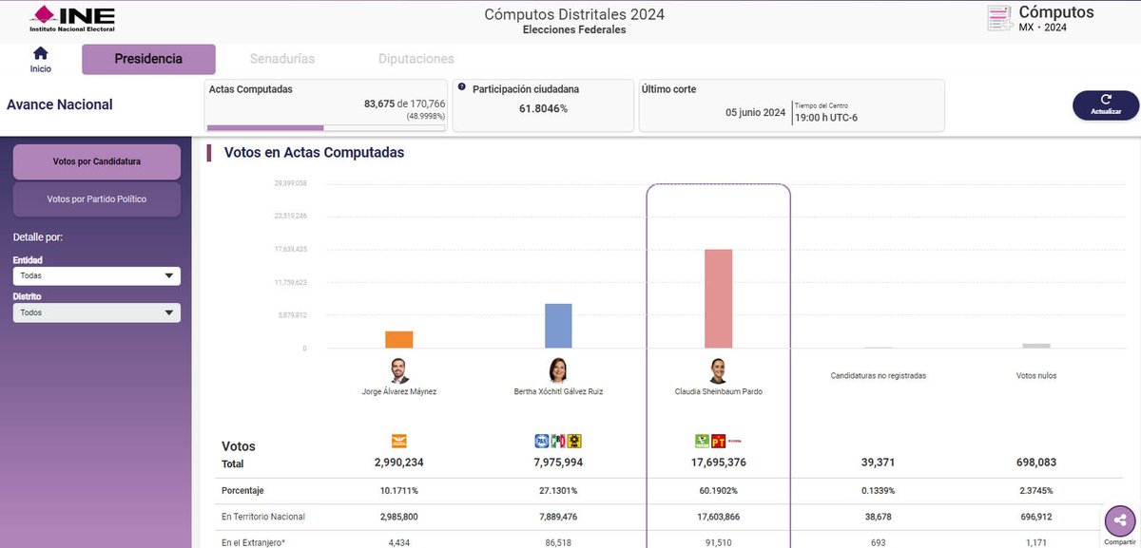Click the Actualizar refresh button

(x=1106, y=105)
